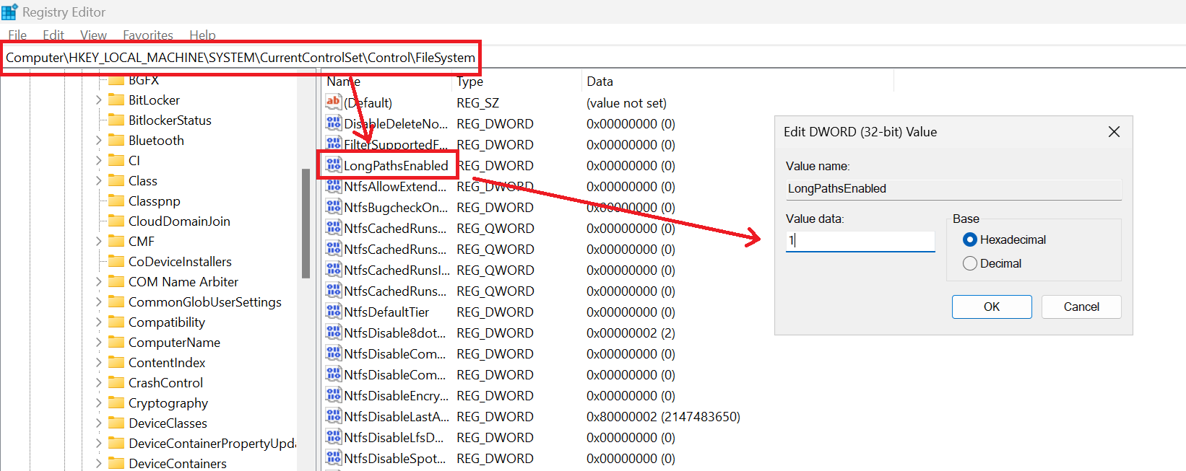Click the icon beside NtfsDisableSpot... value

[333, 458]
